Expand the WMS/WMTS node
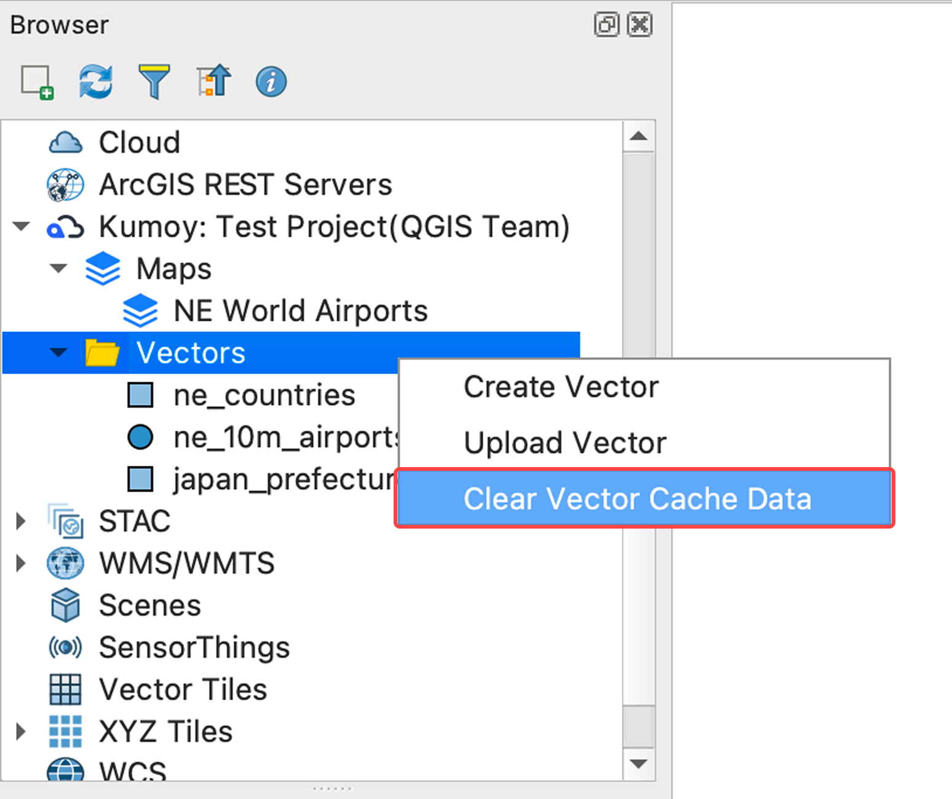 (x=21, y=563)
